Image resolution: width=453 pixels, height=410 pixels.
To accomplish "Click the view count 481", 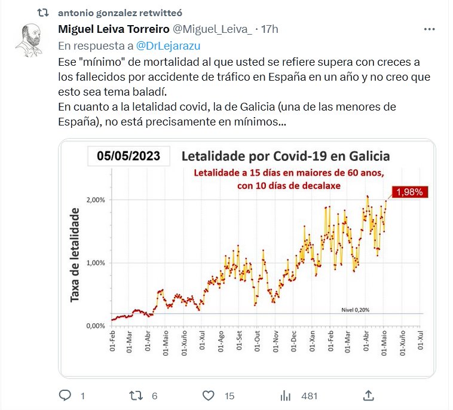I will (x=309, y=396).
